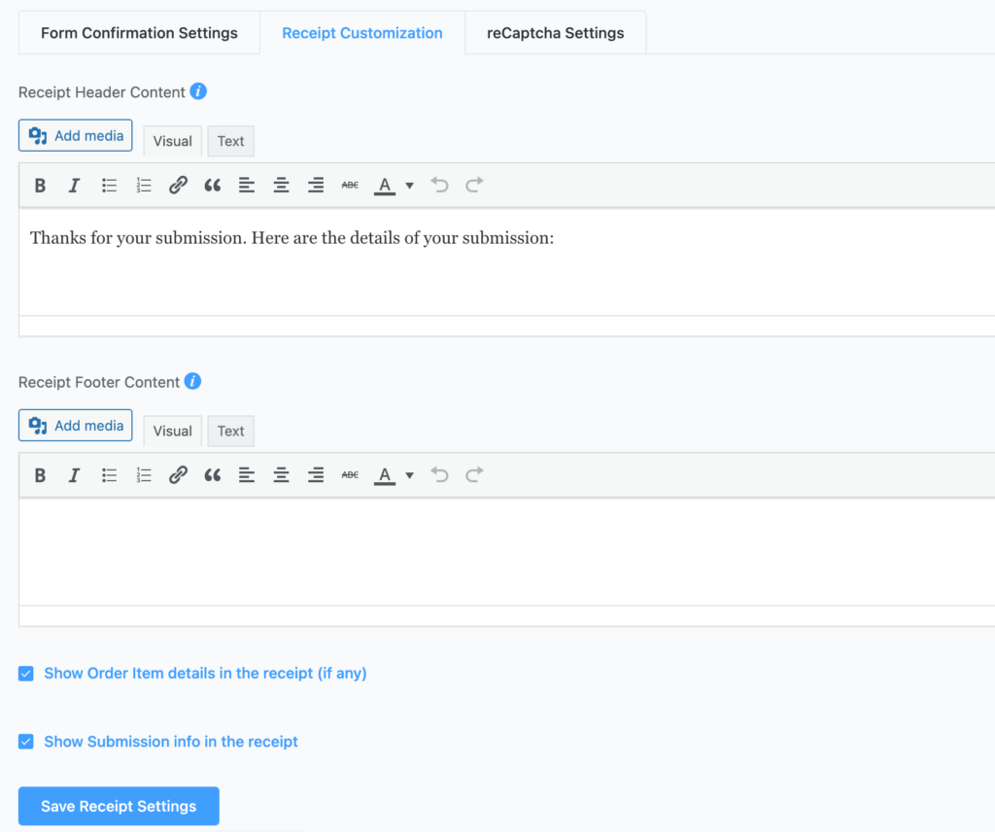Align left in Receipt Header editor
Viewport: 995px width, 832px height.
(247, 186)
